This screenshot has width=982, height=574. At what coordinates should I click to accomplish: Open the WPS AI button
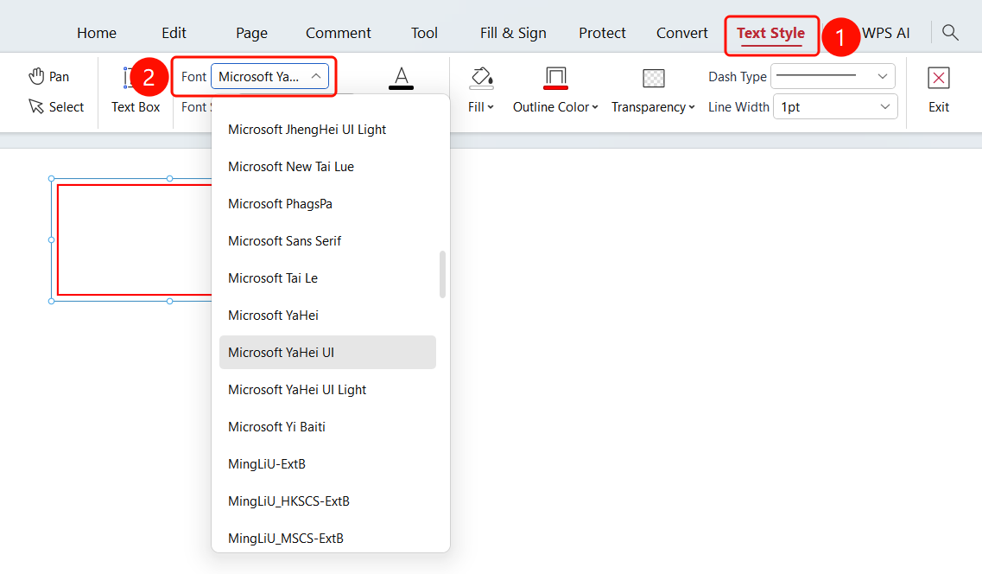pyautogui.click(x=885, y=33)
